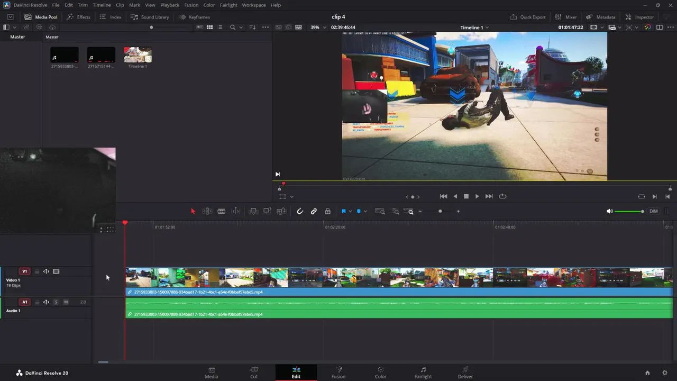Click the Quick Export button
This screenshot has width=677, height=381.
click(x=528, y=17)
